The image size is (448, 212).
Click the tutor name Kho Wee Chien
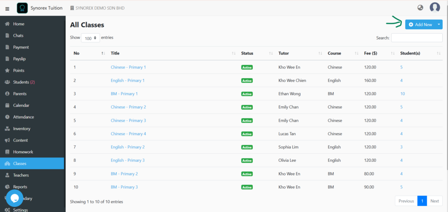292,80
